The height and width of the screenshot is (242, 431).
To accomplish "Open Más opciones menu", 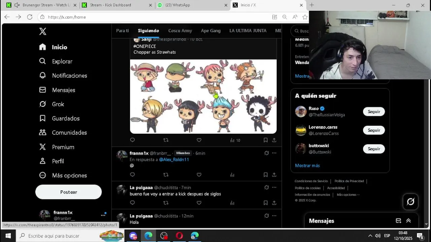I will click(63, 175).
